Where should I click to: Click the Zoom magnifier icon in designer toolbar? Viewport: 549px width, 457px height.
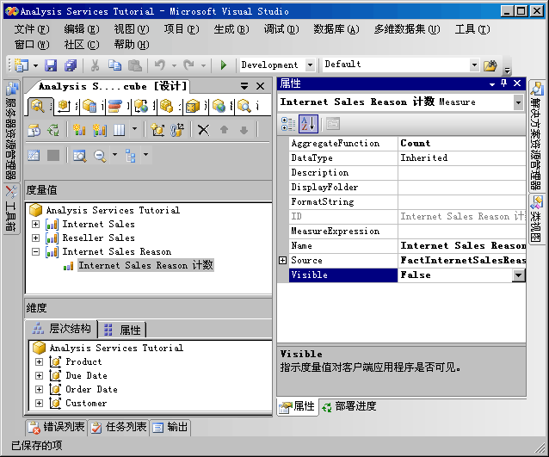(100, 156)
